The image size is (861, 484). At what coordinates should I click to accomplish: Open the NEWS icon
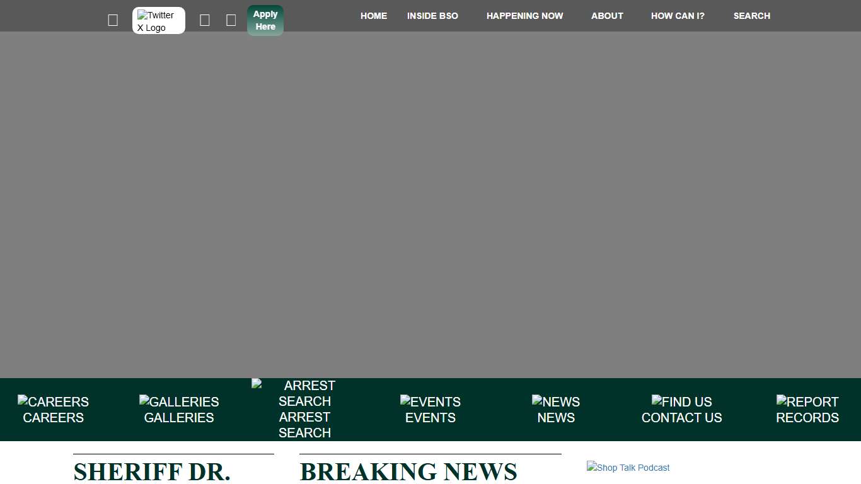click(556, 409)
